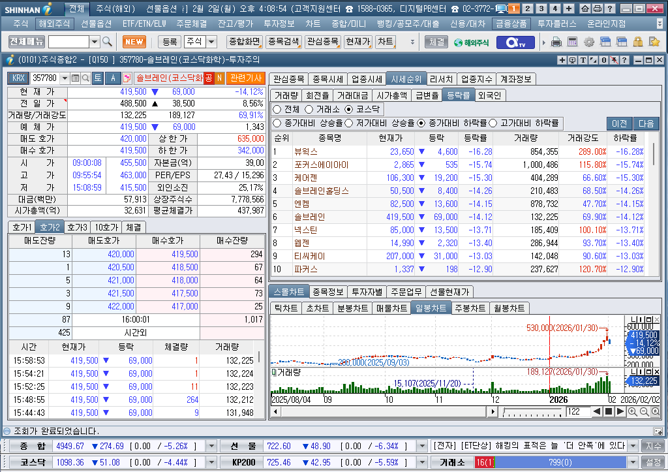
Task: Expand the 종합 index ticker dropdown
Action: 211,446
